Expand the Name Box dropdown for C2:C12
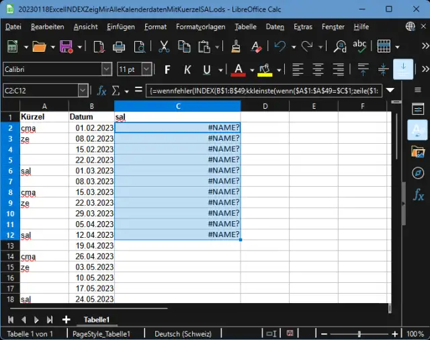Image resolution: width=430 pixels, height=340 pixels. (83, 90)
